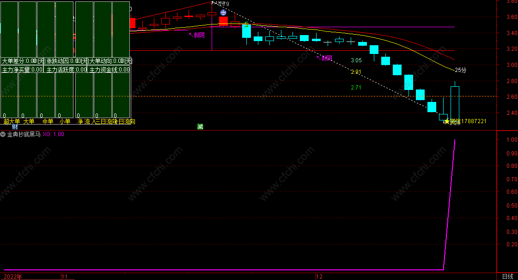Click the 主力净买量:0.00 cell

pyautogui.click(x=22, y=70)
